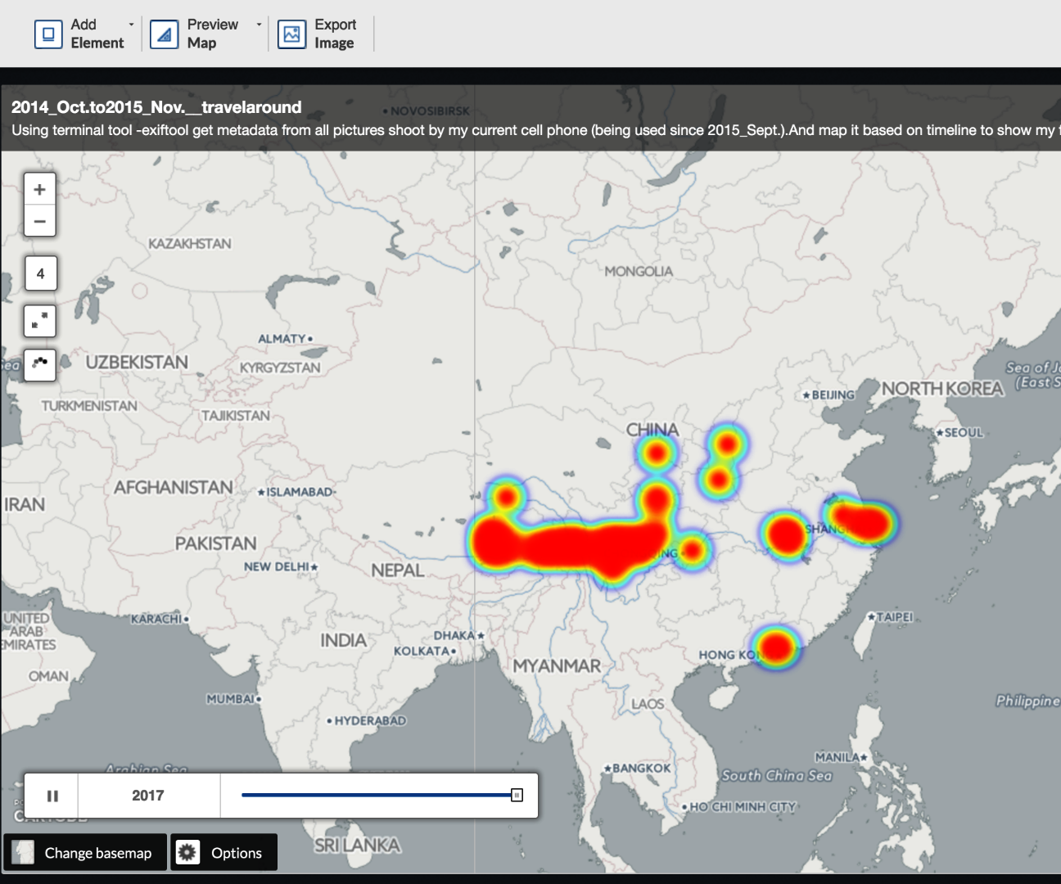Click Export Image text label

click(x=334, y=34)
